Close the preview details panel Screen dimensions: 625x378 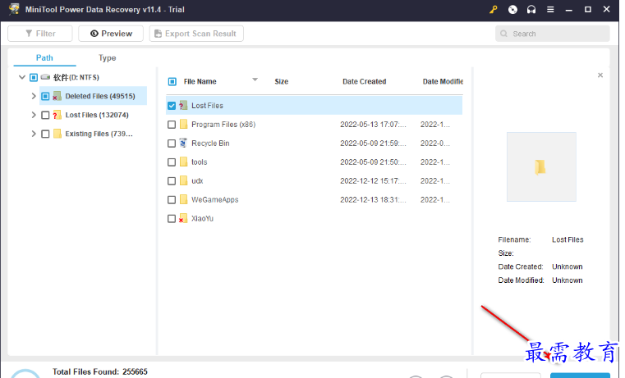coord(600,75)
